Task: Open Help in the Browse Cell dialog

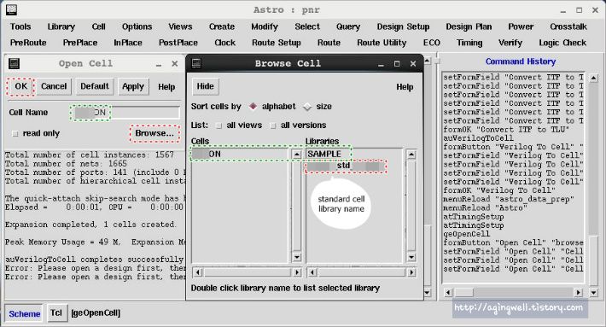Action: point(405,87)
